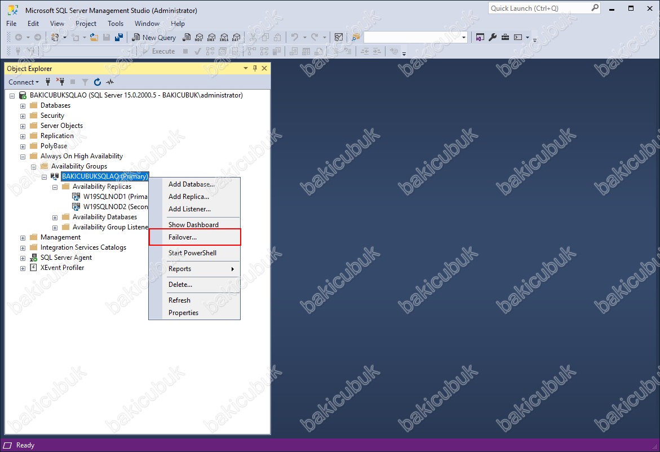
Task: Click the Quick Launch search magnifier icon
Action: point(595,8)
